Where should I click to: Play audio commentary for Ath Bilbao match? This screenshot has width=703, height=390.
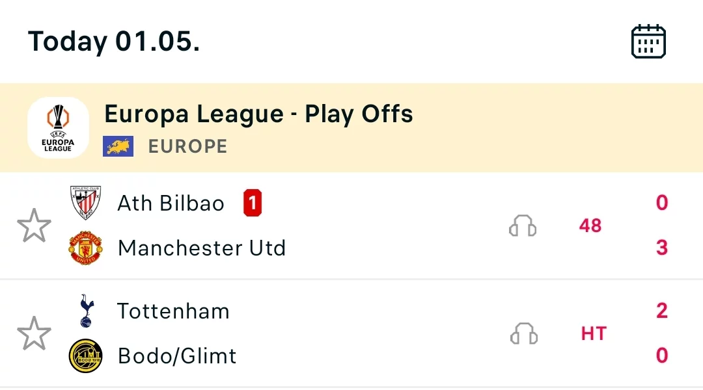(x=522, y=226)
